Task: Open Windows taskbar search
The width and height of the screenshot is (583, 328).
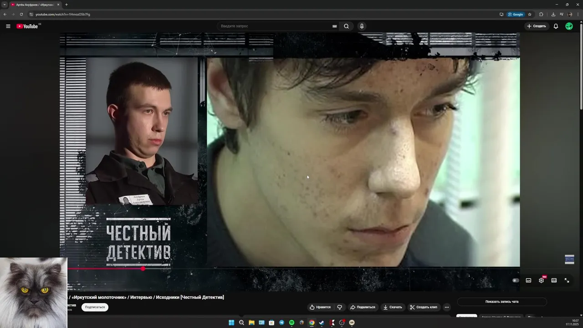Action: click(x=241, y=323)
